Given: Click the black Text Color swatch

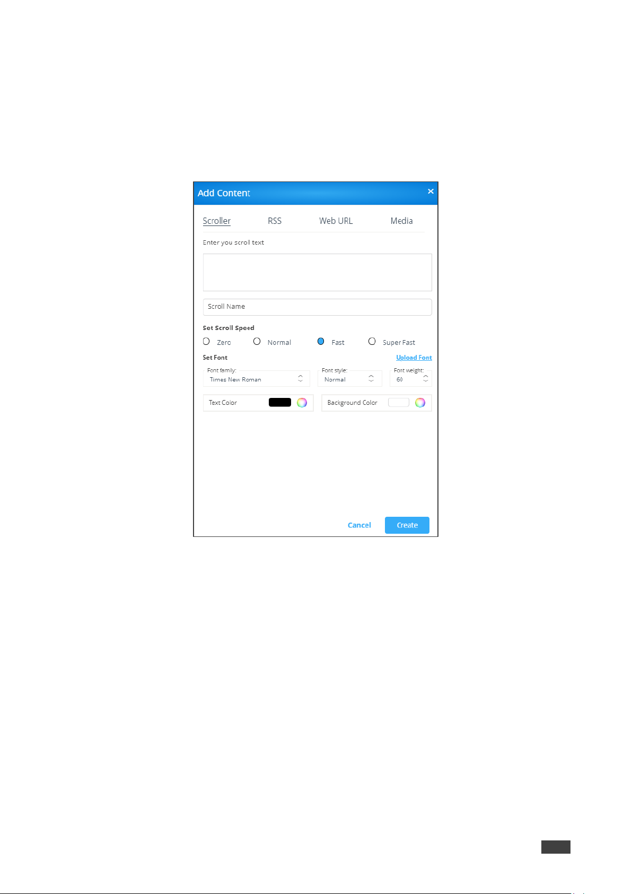Looking at the screenshot, I should [x=280, y=402].
